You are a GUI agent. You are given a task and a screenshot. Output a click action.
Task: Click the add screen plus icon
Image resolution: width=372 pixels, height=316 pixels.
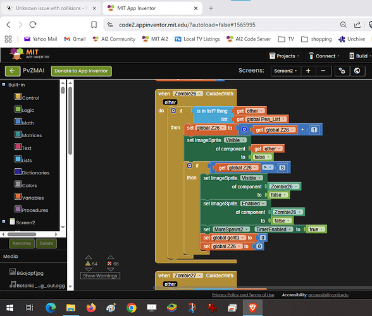[x=308, y=71]
